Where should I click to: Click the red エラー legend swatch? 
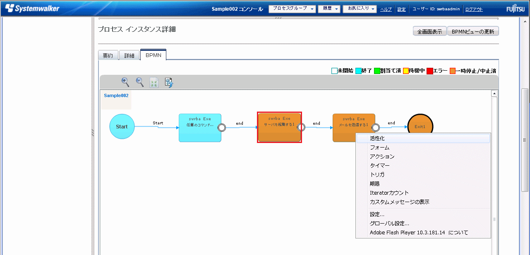pyautogui.click(x=429, y=71)
